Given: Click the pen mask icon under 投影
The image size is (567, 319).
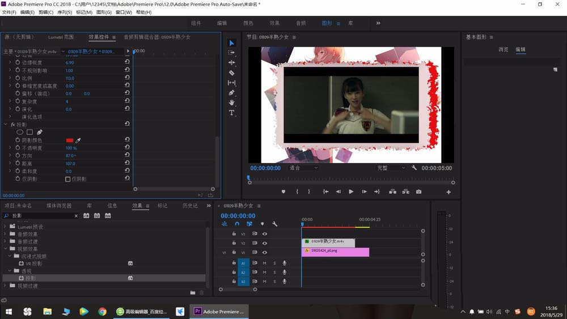Looking at the screenshot, I should coord(40,132).
